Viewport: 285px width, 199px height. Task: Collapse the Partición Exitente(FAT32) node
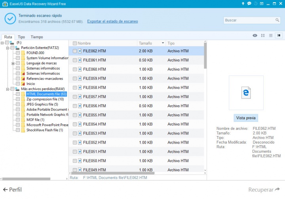click(x=8, y=48)
